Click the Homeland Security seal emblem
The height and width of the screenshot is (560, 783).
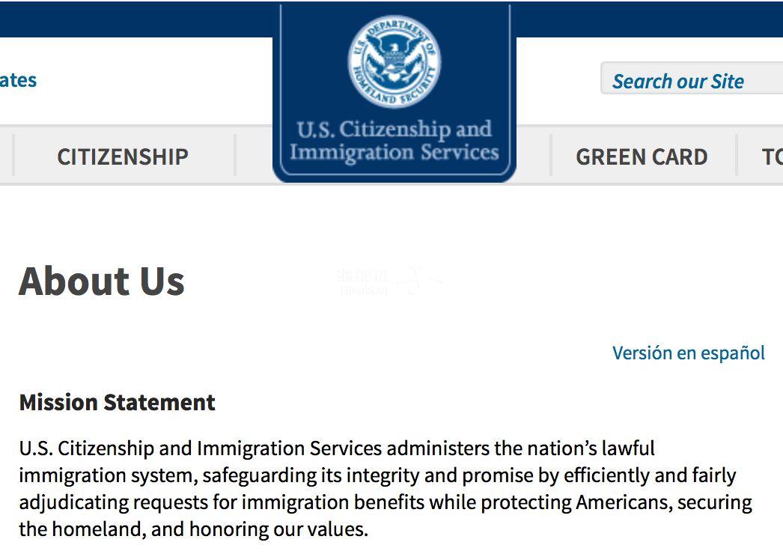(x=394, y=63)
